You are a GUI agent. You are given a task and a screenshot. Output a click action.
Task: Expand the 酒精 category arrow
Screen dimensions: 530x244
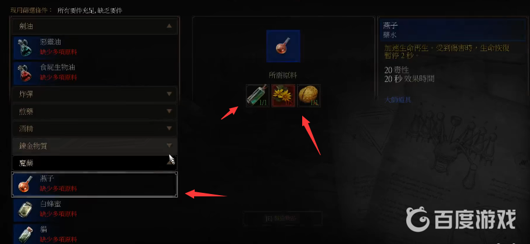tap(169, 128)
